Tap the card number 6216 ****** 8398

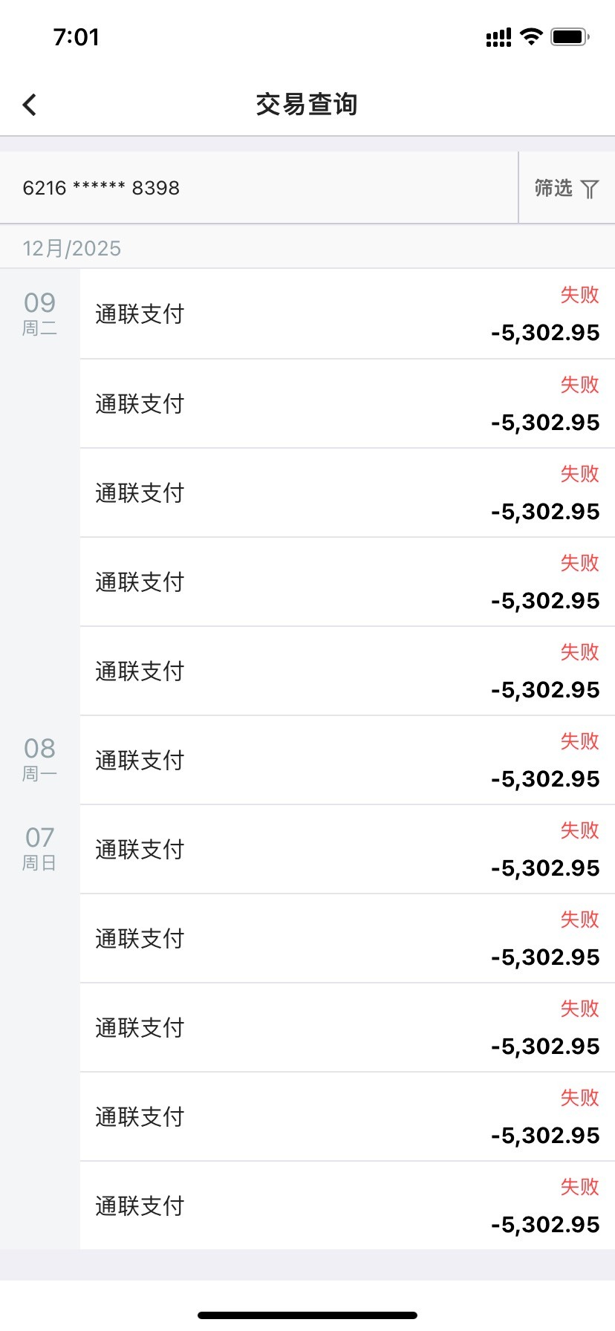[101, 188]
